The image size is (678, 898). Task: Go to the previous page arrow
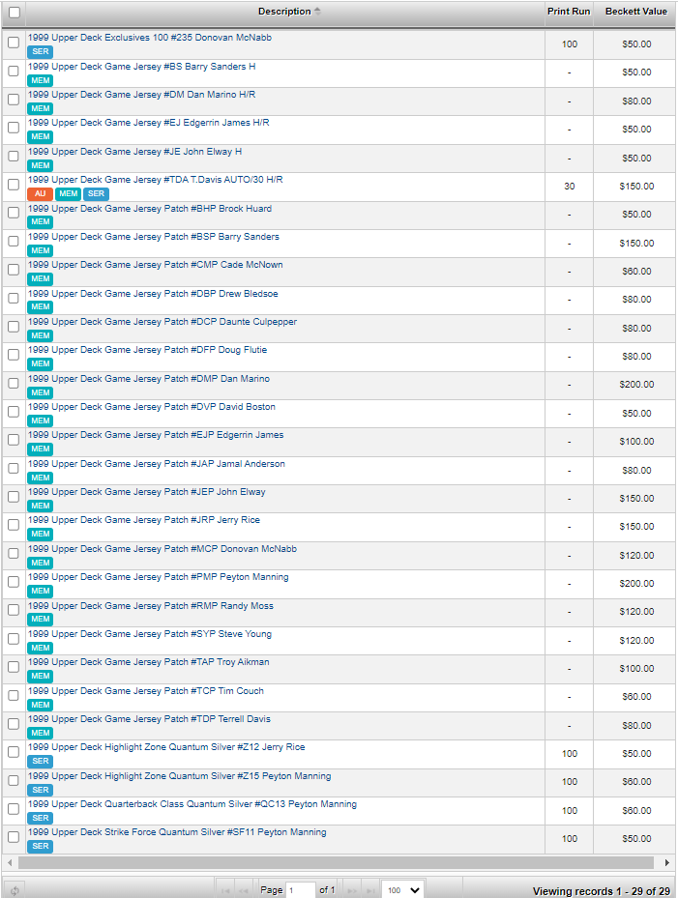pos(243,890)
